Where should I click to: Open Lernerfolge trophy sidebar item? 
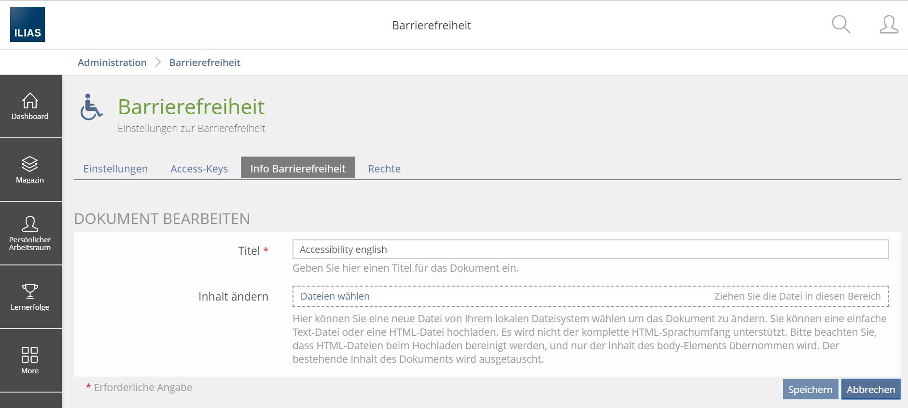30,297
